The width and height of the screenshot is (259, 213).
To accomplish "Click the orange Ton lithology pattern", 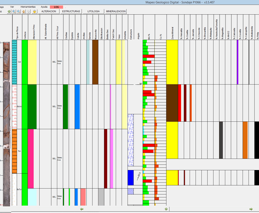I will [15, 151].
